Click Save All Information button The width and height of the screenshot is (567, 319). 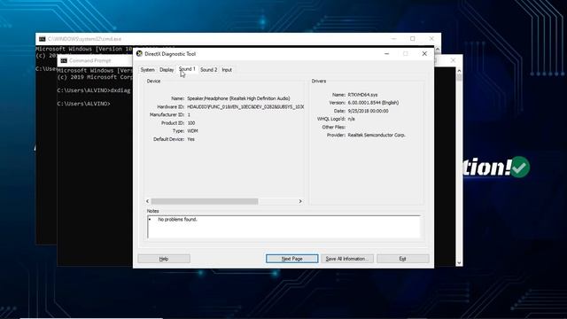point(347,259)
